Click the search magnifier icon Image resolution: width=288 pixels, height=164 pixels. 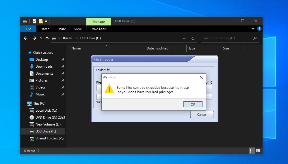coord(255,38)
